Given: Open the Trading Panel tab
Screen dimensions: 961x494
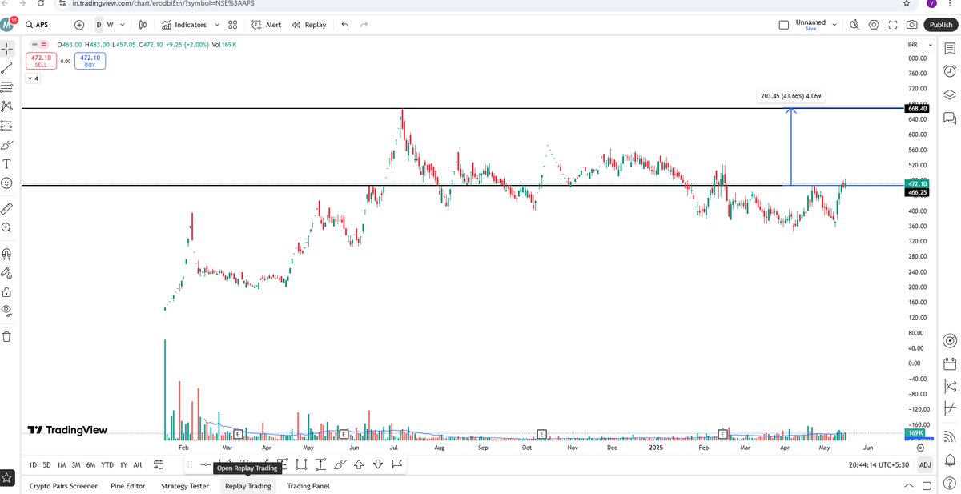Looking at the screenshot, I should (308, 486).
